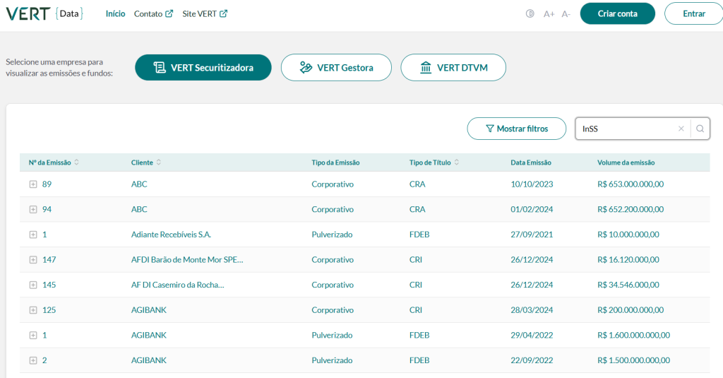Clear the search field with X
The image size is (723, 378).
click(x=681, y=129)
